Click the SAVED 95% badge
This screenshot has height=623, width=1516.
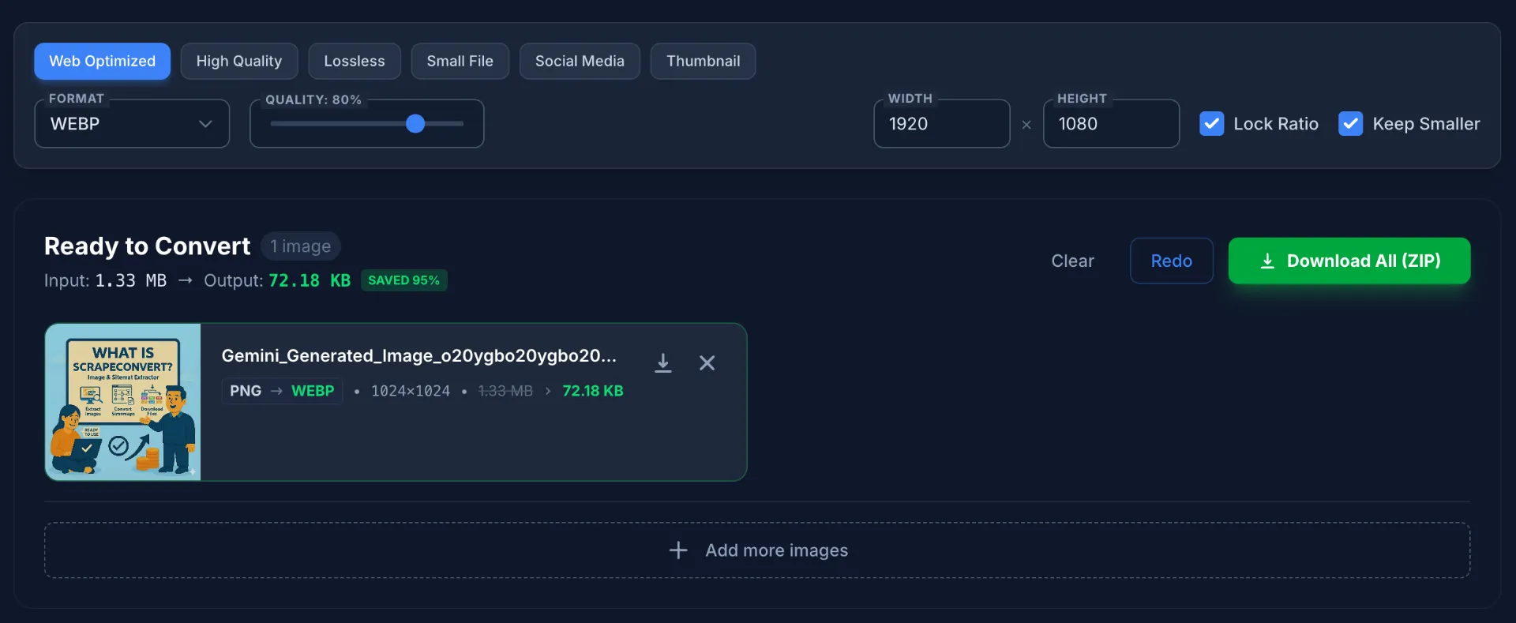pyautogui.click(x=403, y=280)
